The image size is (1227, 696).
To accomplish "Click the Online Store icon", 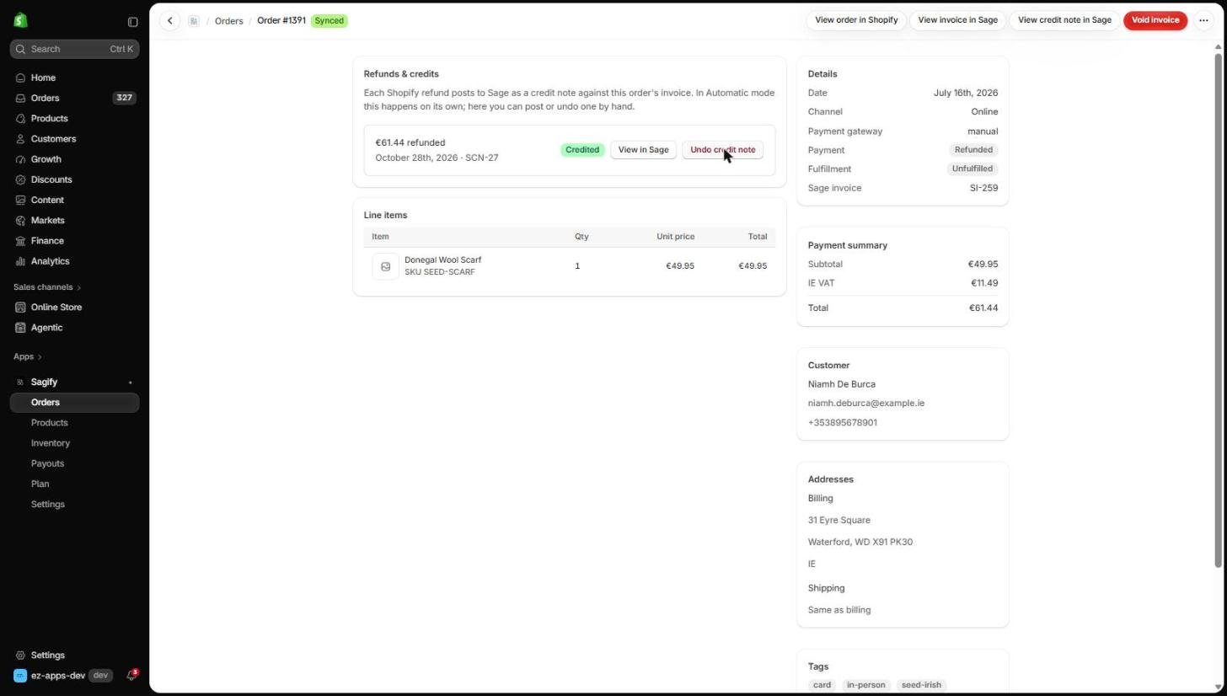I will [x=20, y=308].
